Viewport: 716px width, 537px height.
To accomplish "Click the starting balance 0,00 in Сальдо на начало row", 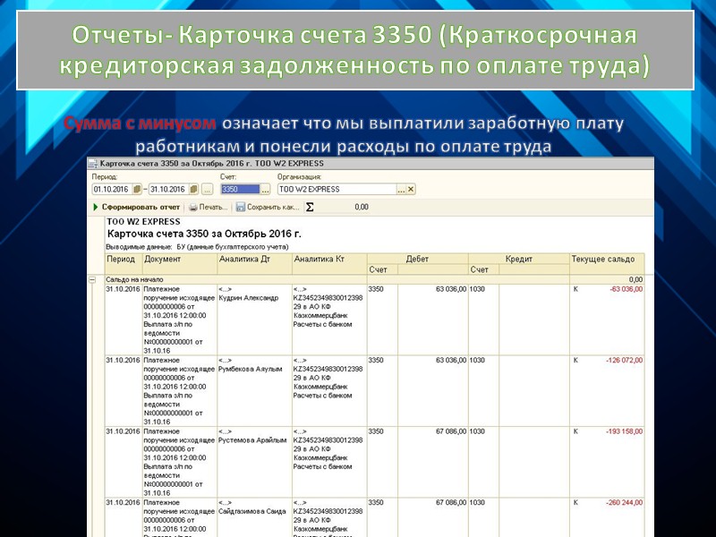I will point(635,279).
